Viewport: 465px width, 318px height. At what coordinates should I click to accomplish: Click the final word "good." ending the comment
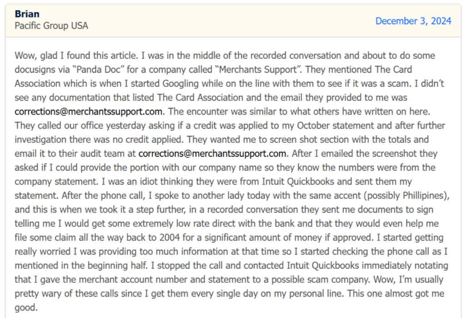coord(25,308)
